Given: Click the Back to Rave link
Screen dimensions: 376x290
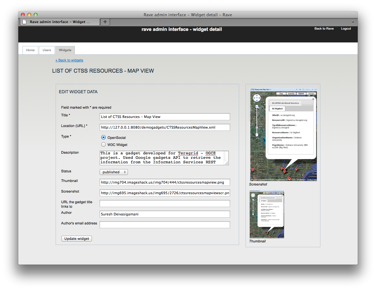Looking at the screenshot, I should (x=324, y=29).
